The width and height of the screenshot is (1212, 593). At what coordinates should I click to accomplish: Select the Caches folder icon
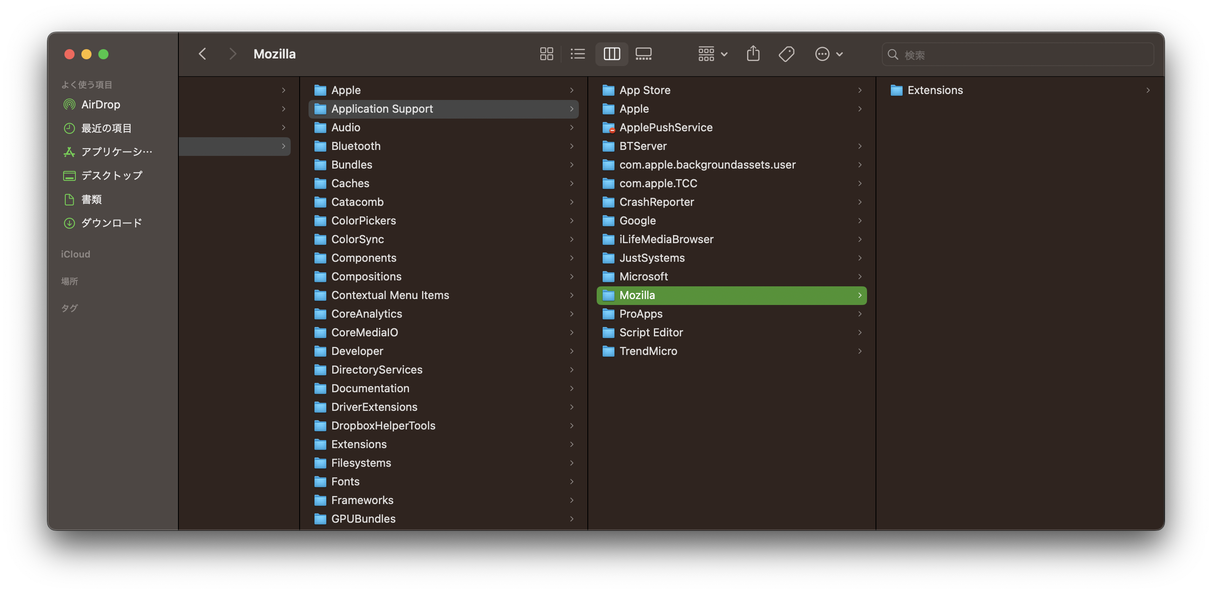click(320, 183)
